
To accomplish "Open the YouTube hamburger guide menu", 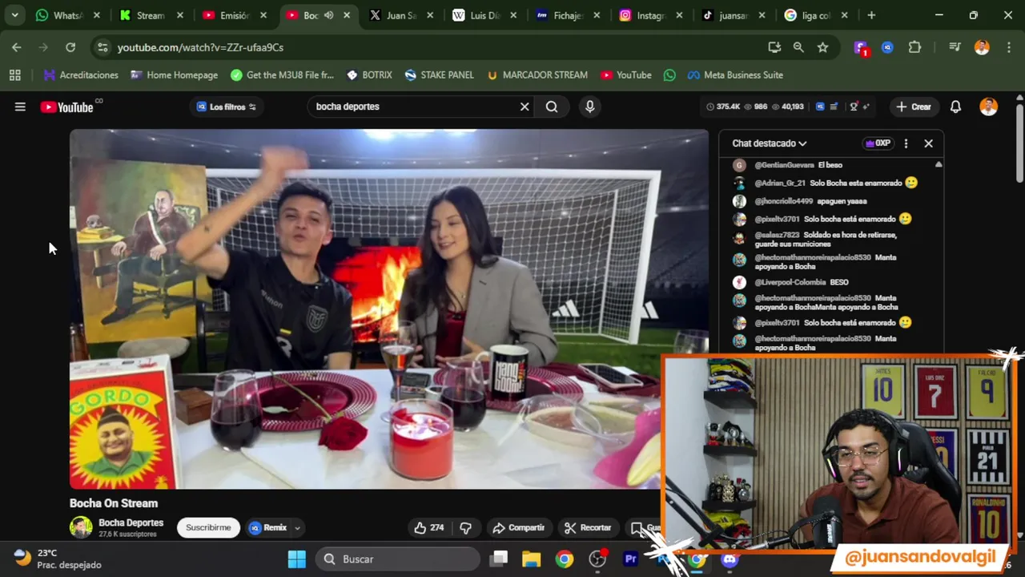I will (x=20, y=107).
